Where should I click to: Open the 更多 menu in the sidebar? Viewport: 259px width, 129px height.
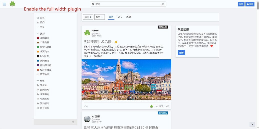42,27
